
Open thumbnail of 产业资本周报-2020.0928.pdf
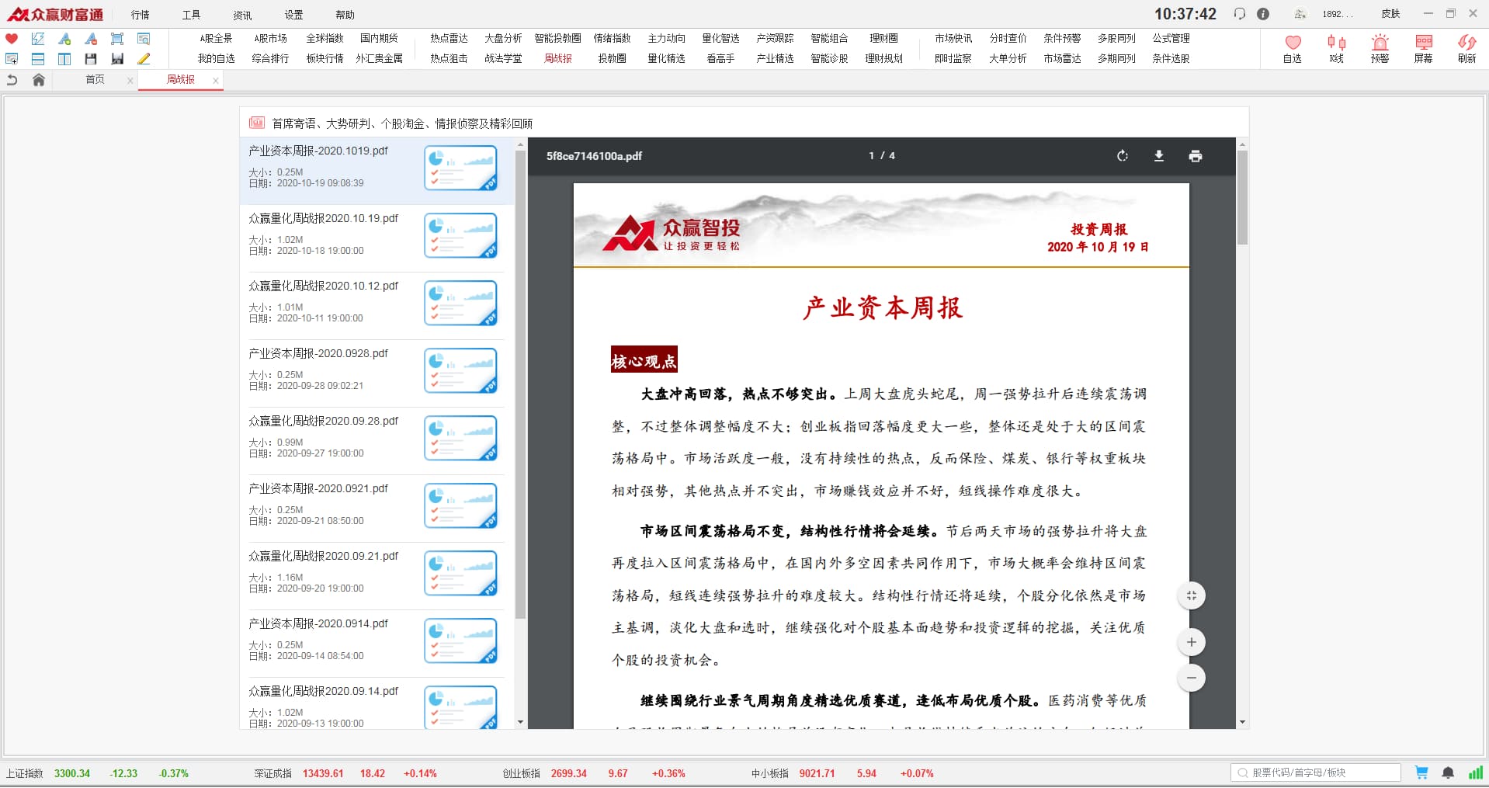(460, 371)
